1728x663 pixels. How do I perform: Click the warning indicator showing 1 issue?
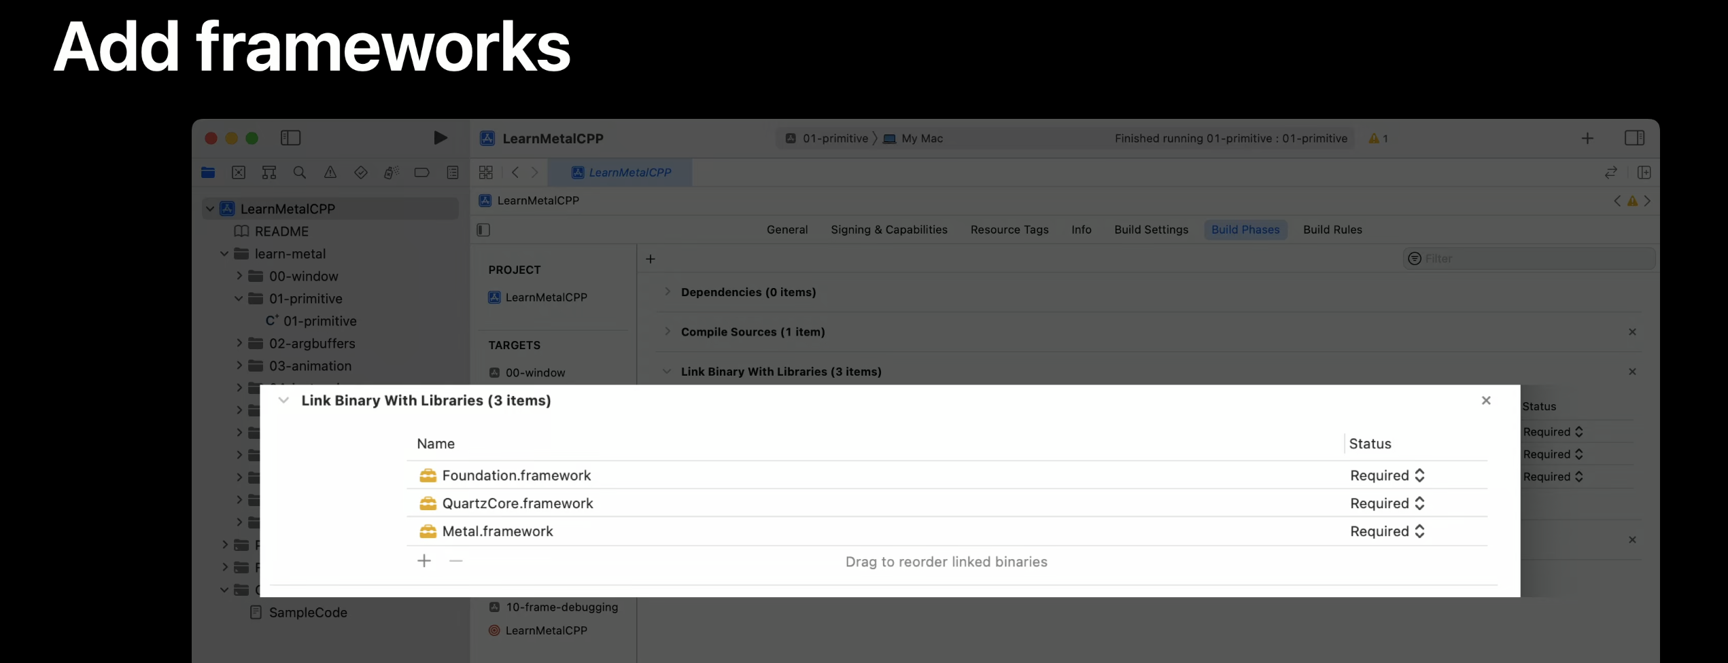[x=1379, y=139]
